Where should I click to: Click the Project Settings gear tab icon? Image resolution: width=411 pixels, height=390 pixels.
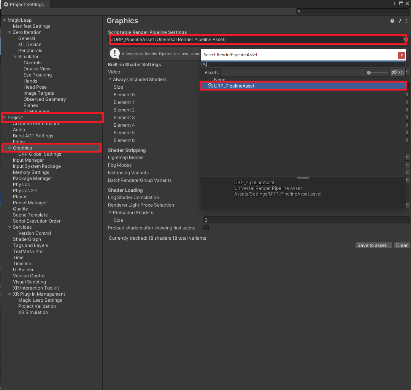(6, 4)
